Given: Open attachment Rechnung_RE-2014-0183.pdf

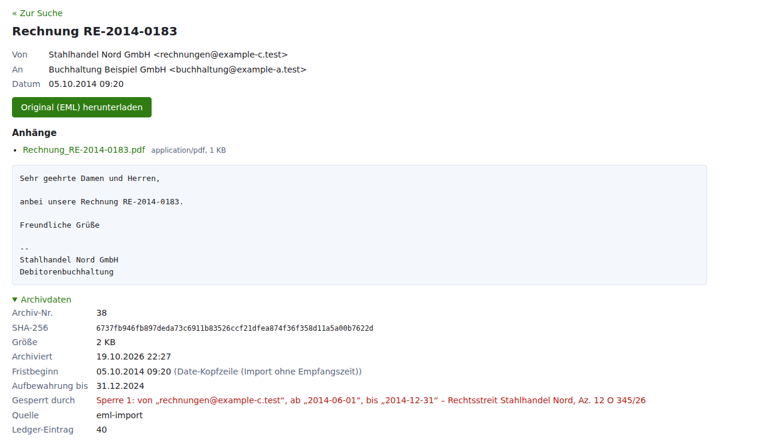Looking at the screenshot, I should point(84,150).
